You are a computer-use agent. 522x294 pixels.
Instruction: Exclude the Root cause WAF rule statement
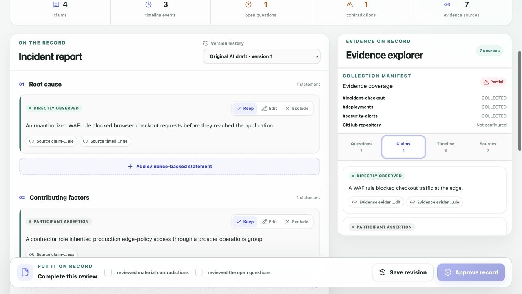click(x=297, y=108)
